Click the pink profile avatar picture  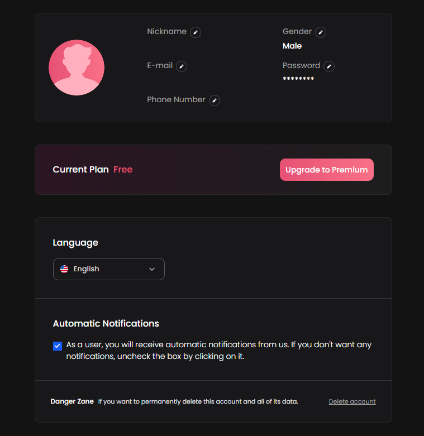(77, 68)
